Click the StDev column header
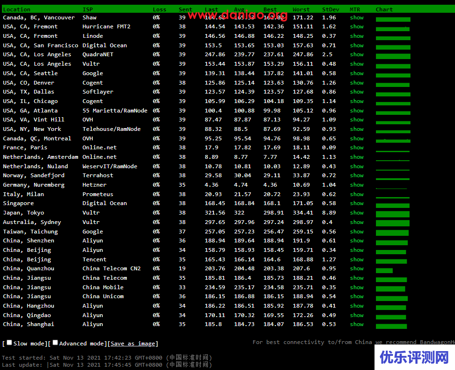Screen dimensions: 455x370 coord(330,9)
